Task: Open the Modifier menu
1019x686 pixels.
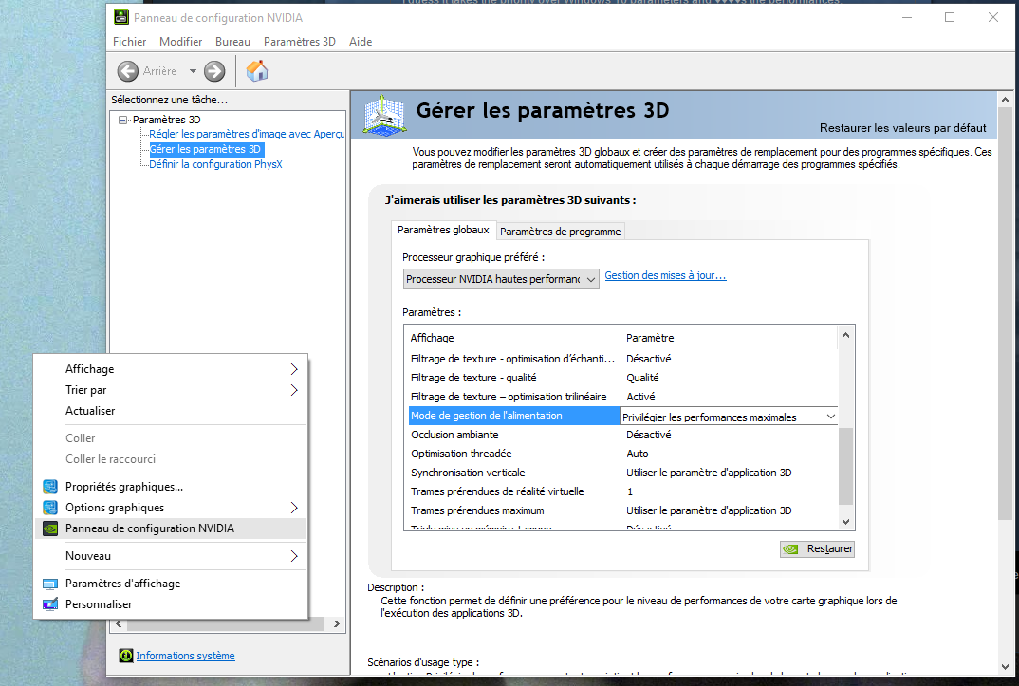Action: [180, 42]
